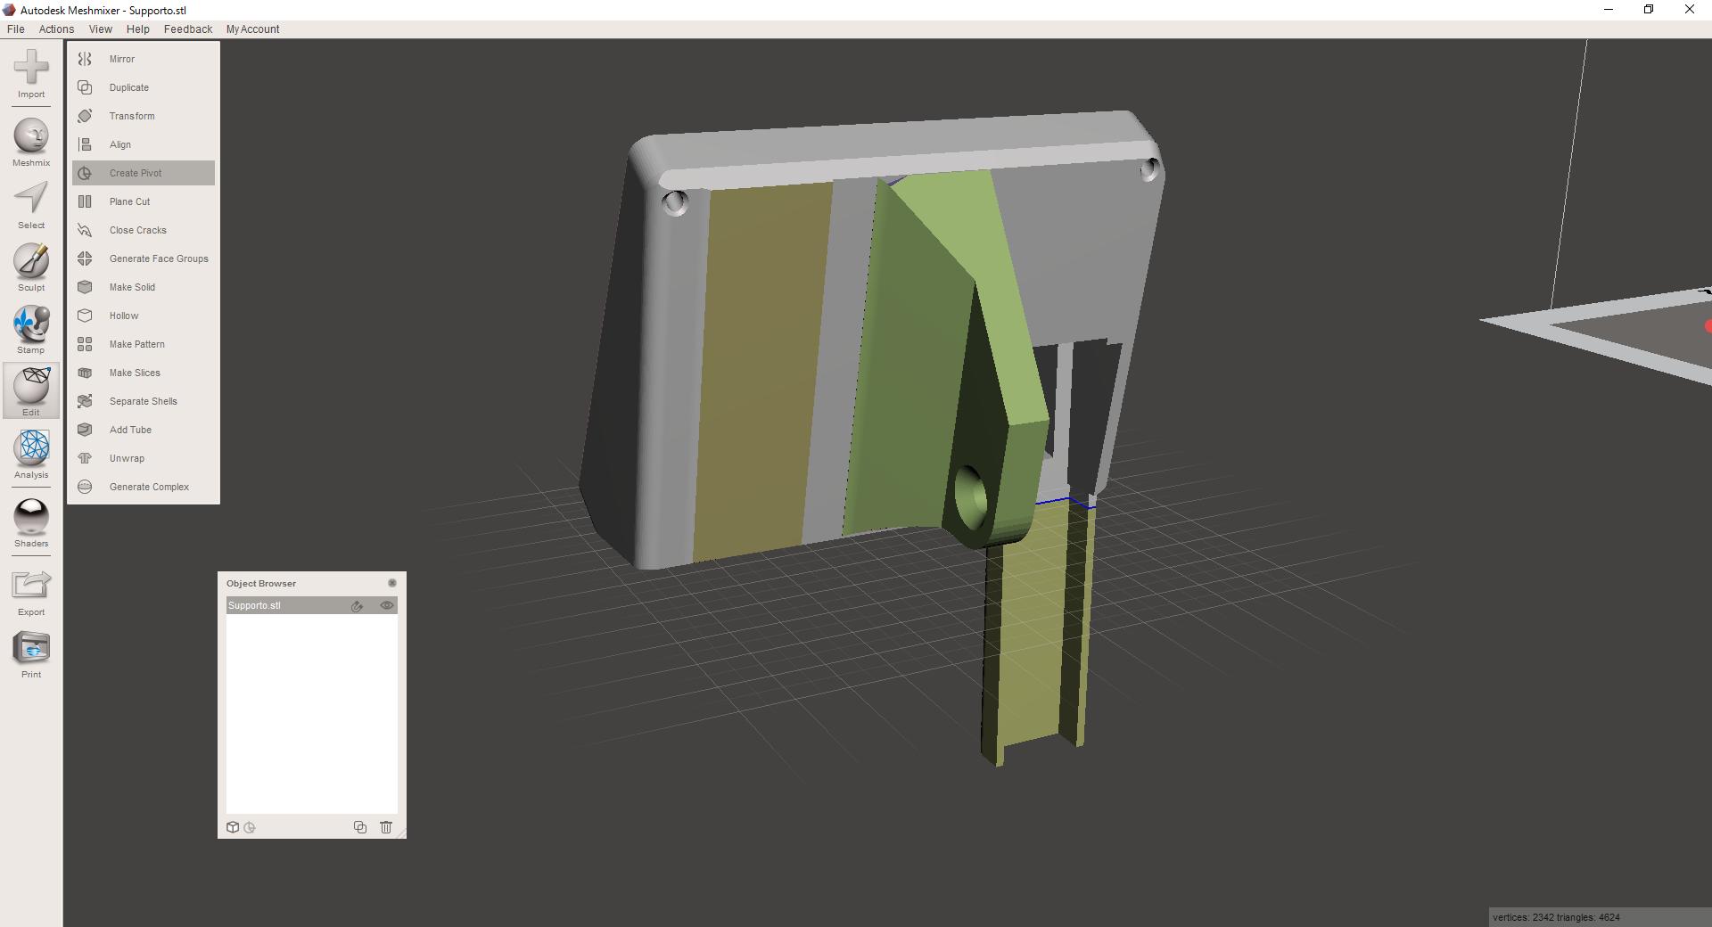
Task: Click the Close Cracks icon
Action: pos(85,230)
